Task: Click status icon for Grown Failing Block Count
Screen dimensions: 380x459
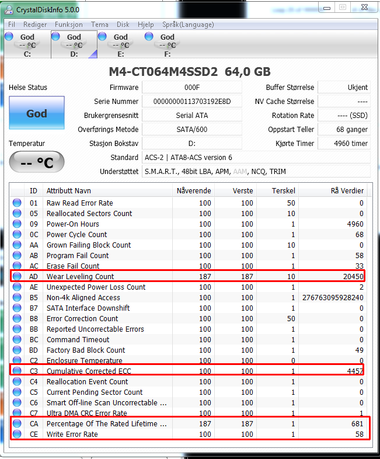Action: 17,245
